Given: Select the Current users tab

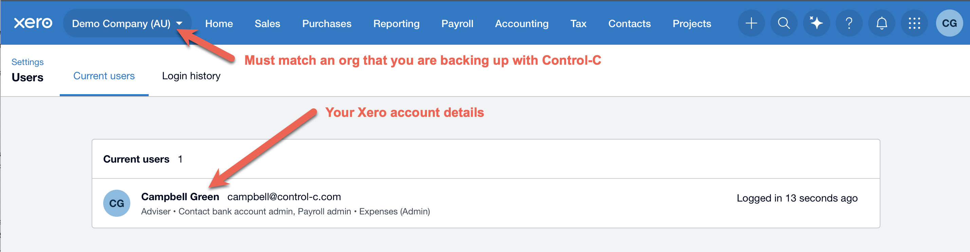Looking at the screenshot, I should pos(104,76).
